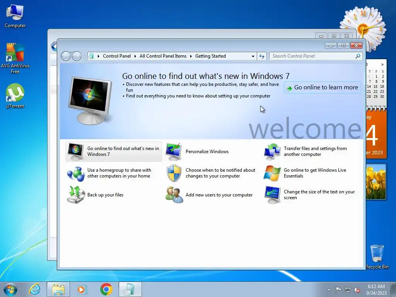
Task: Open Transfer files and settings from another computer
Action: [x=315, y=151]
